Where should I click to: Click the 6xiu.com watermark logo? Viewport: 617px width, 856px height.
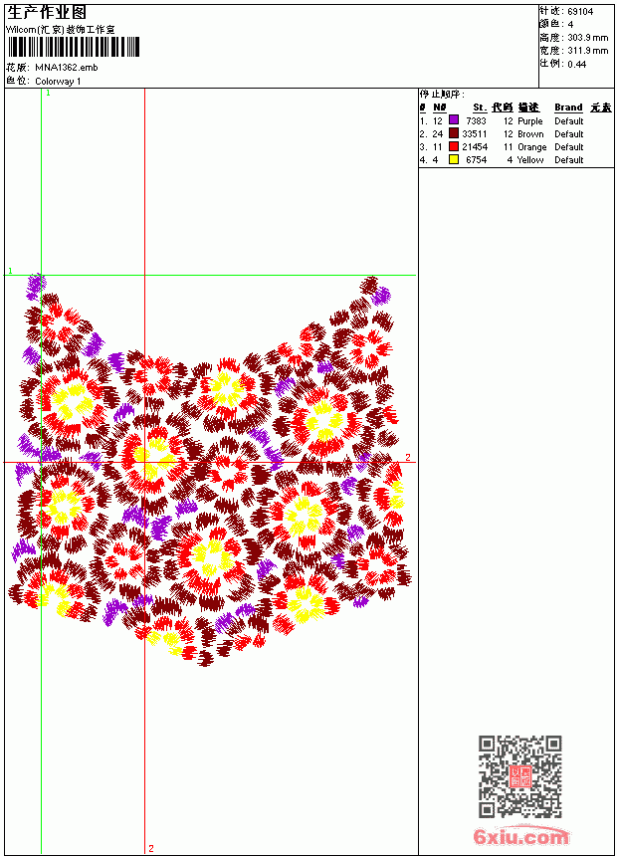tap(520, 836)
